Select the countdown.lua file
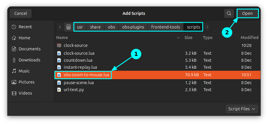 pos(78,60)
